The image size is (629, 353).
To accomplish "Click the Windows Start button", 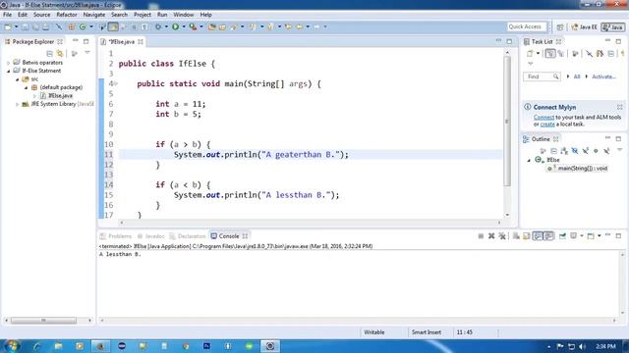I will coord(12,346).
